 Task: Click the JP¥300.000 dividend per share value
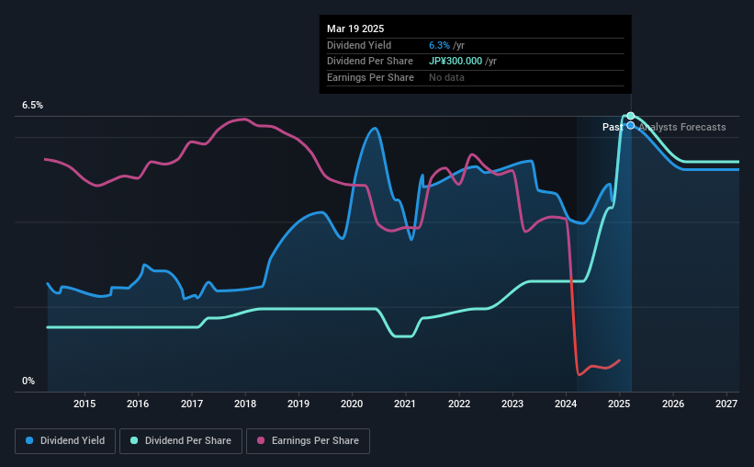(x=456, y=62)
